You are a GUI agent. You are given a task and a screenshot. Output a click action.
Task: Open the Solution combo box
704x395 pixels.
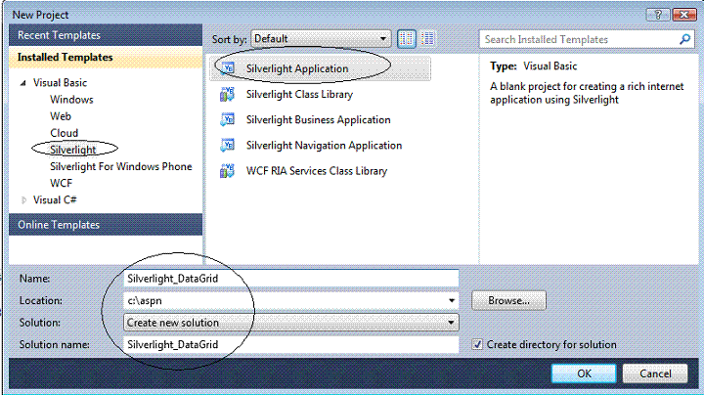click(x=291, y=323)
